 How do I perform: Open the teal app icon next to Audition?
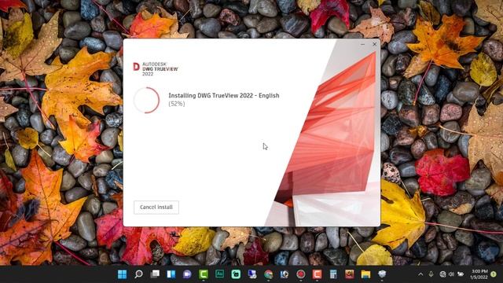pos(236,274)
